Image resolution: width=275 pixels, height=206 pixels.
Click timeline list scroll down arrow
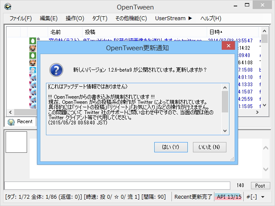click(264, 105)
